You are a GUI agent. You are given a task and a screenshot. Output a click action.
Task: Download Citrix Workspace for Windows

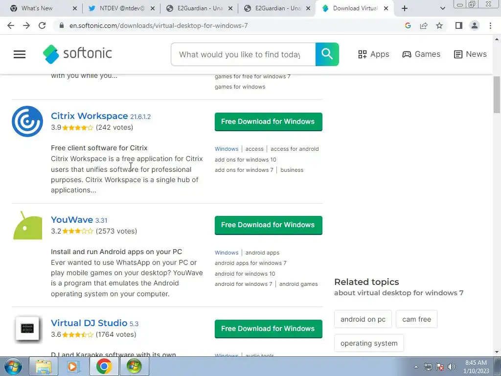[x=269, y=121]
